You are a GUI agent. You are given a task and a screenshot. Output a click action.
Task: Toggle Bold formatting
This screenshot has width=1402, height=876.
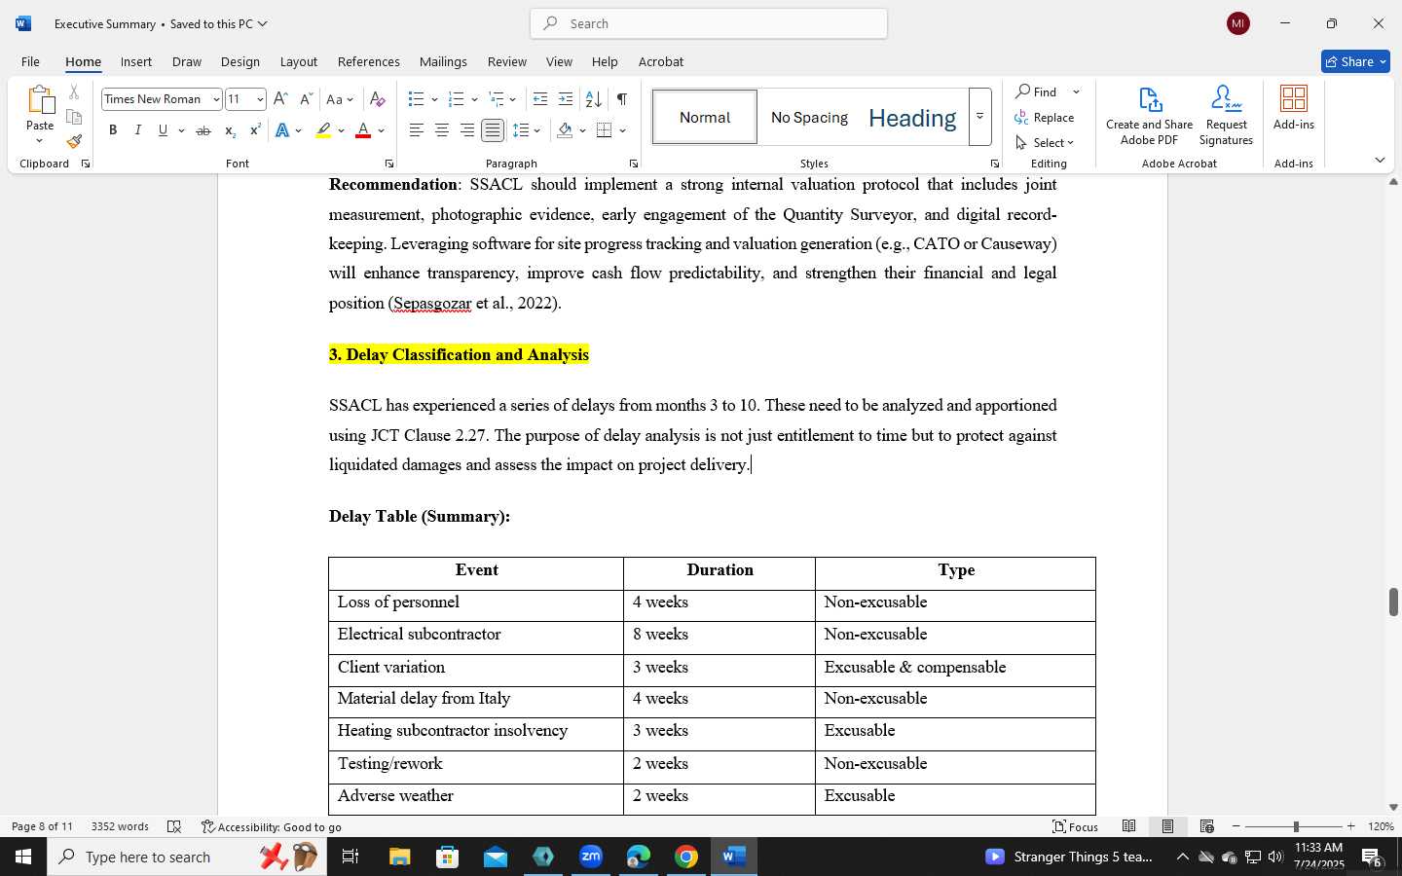click(x=113, y=130)
